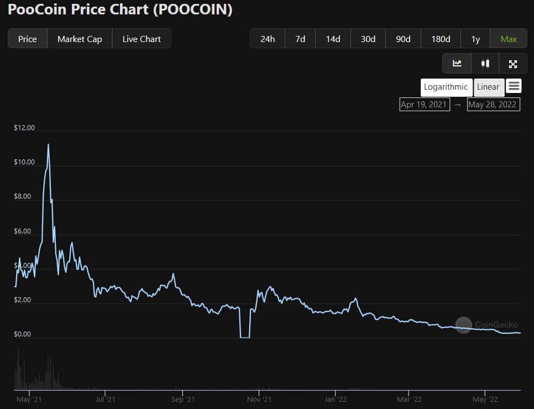Click the $12.00 axis label
Screen dimensions: 534x409
pyautogui.click(x=24, y=127)
